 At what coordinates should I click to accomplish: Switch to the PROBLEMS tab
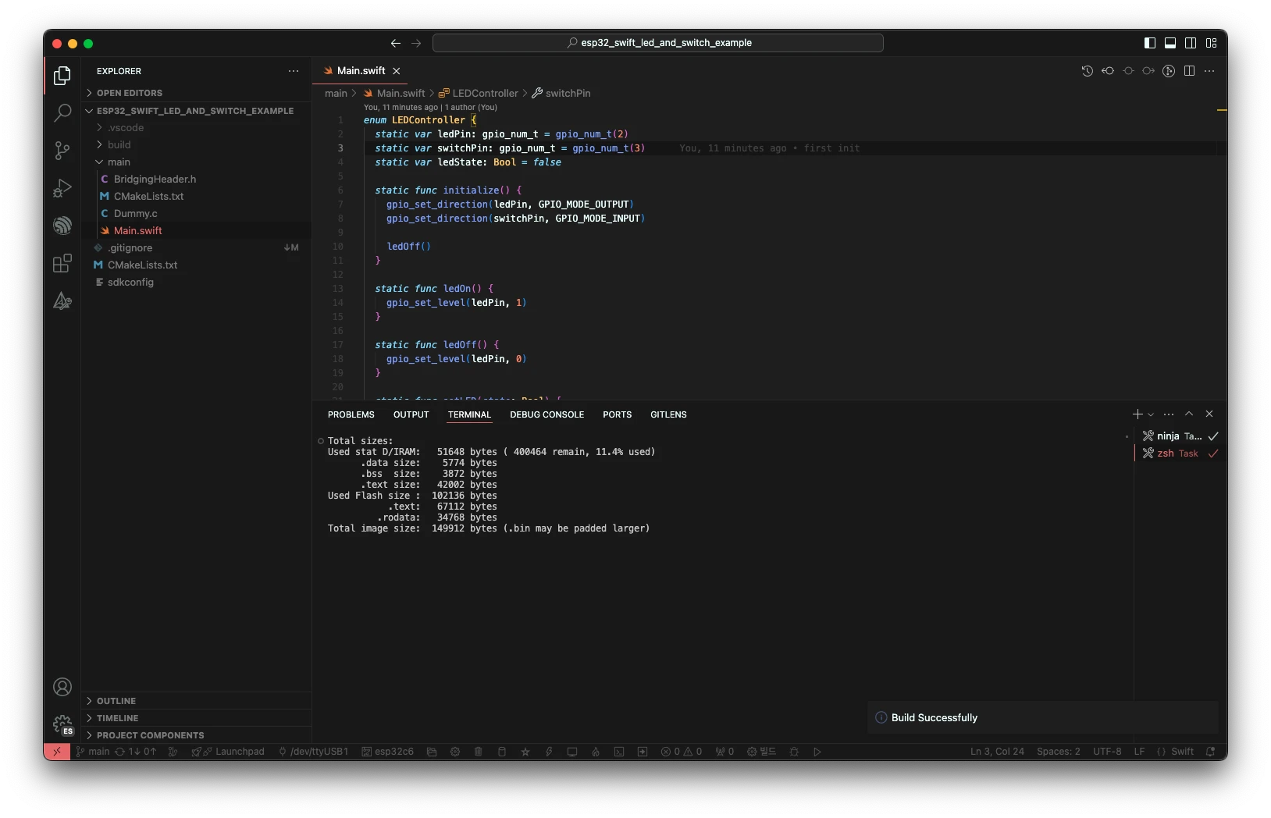pyautogui.click(x=351, y=414)
